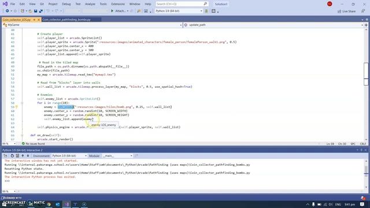This screenshot has width=370, height=208.
Task: Open the Edit menu
Action: coord(22,4)
